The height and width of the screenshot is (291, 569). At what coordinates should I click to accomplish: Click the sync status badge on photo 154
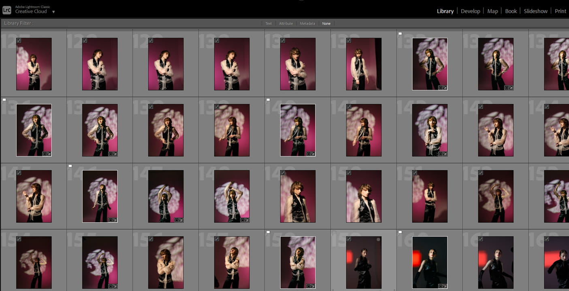tap(19, 239)
